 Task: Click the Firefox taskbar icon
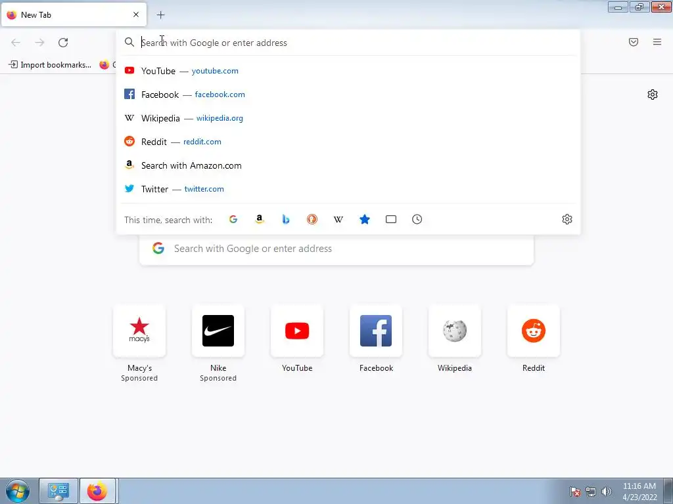97,491
